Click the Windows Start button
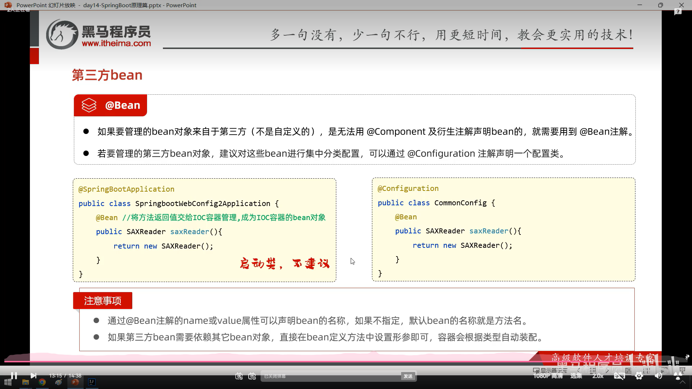 (x=8, y=382)
